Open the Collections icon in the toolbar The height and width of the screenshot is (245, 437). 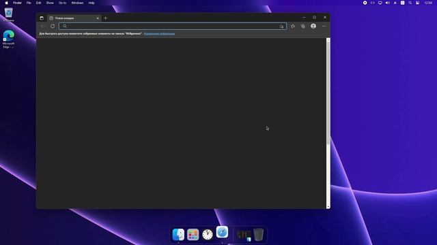click(303, 26)
